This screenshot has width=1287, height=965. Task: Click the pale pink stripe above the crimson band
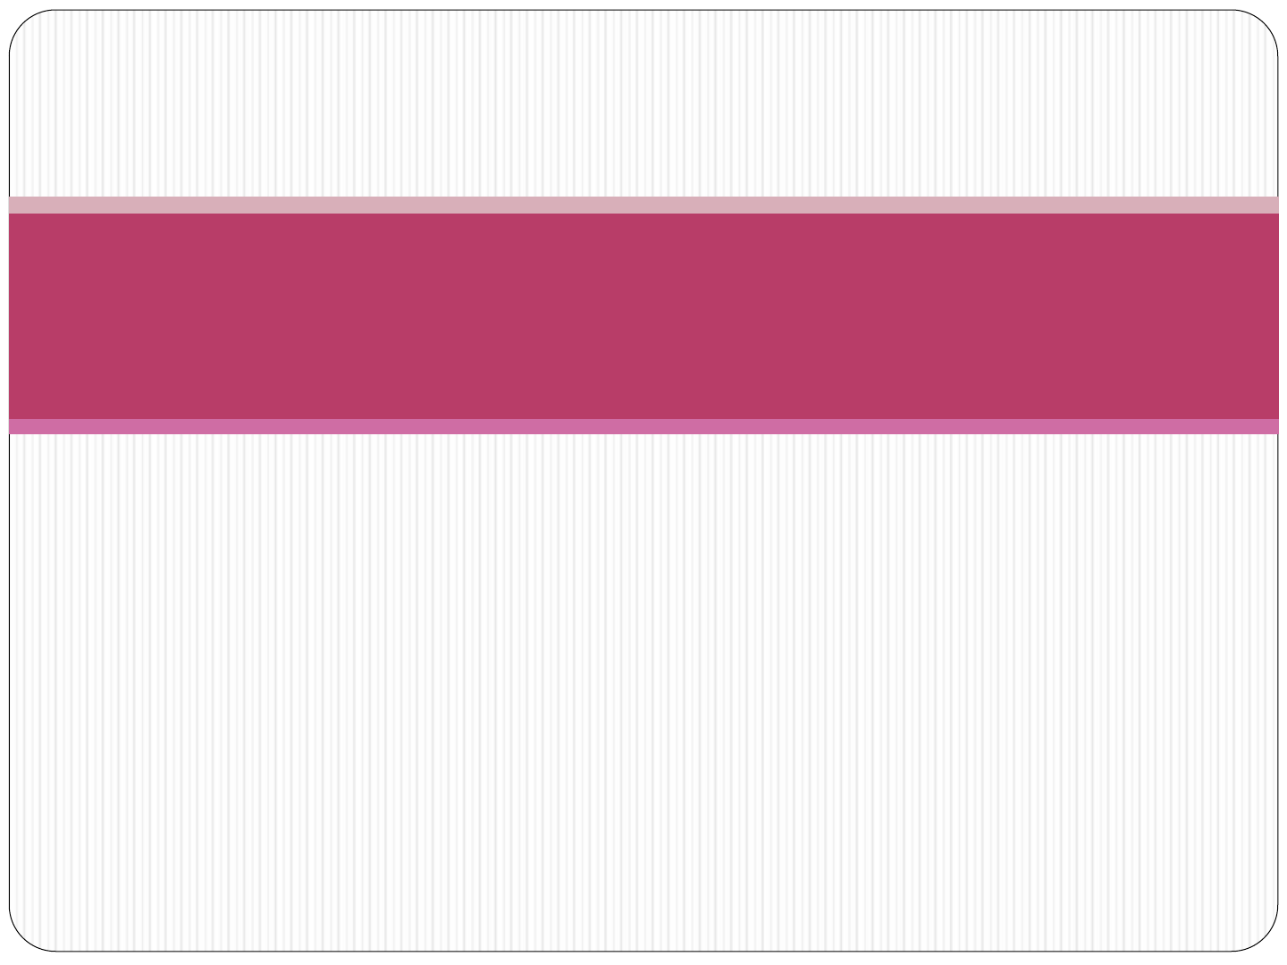pyautogui.click(x=643, y=205)
